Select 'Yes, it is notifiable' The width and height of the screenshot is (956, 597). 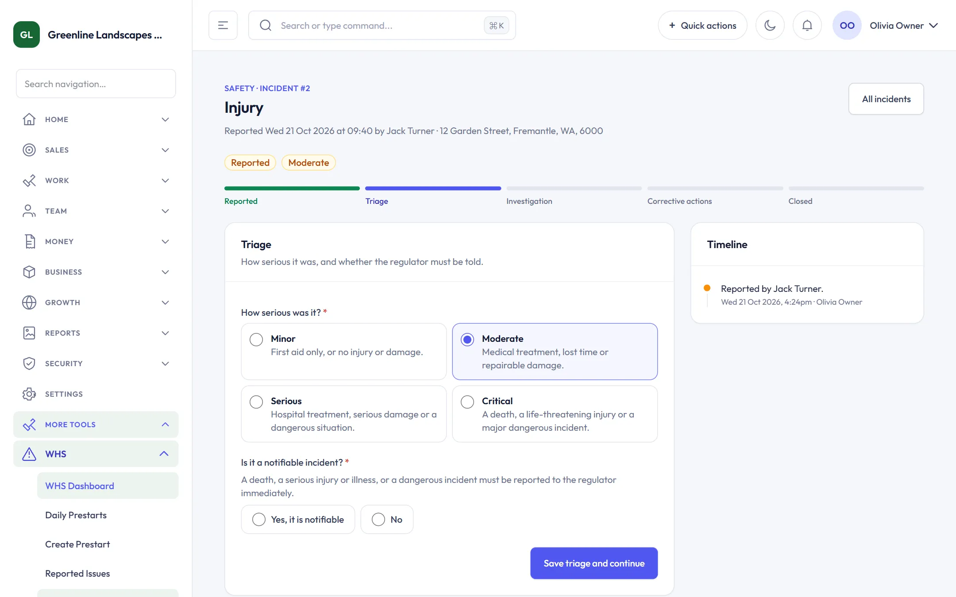coord(298,520)
